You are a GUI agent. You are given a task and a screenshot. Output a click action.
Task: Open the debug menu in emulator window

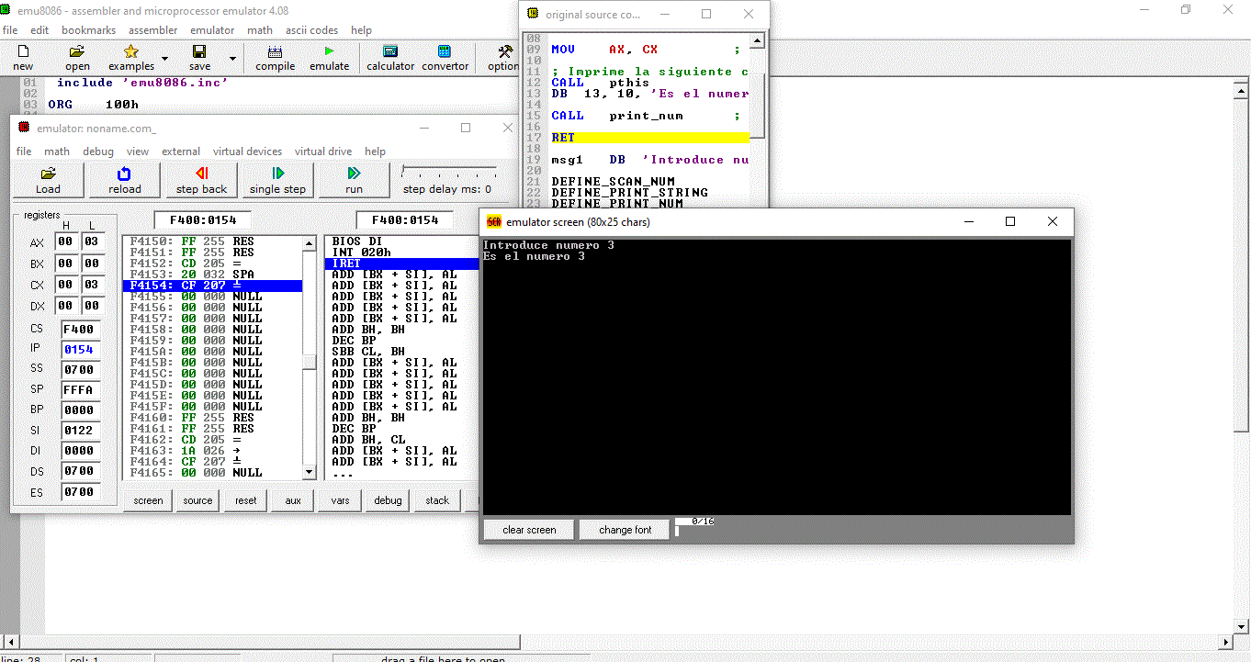coord(98,151)
